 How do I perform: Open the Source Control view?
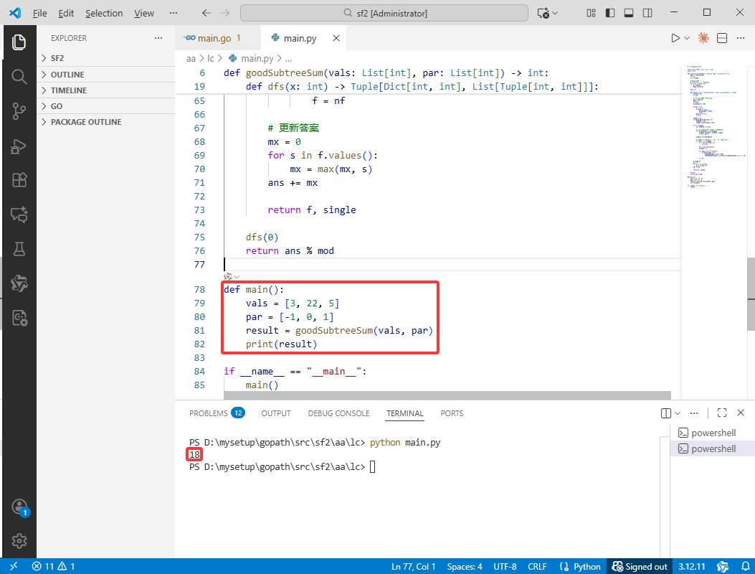[19, 110]
